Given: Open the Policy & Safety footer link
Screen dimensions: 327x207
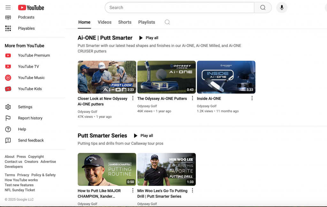Looking at the screenshot, I should (x=43, y=175).
